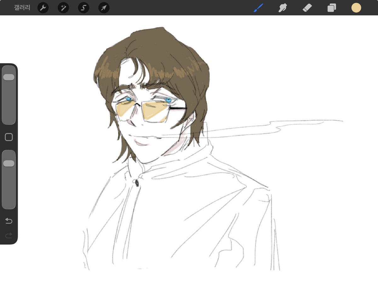Open the Gallery (갤러리) button

click(x=22, y=8)
